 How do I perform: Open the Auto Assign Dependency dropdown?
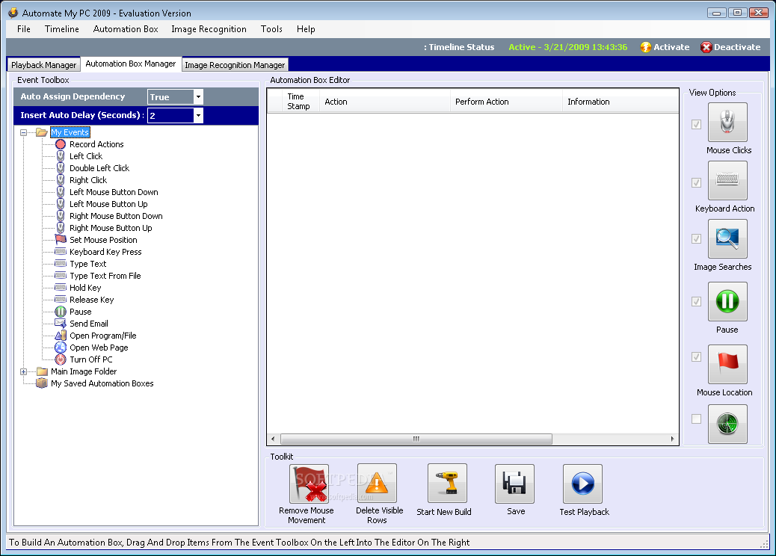point(198,97)
